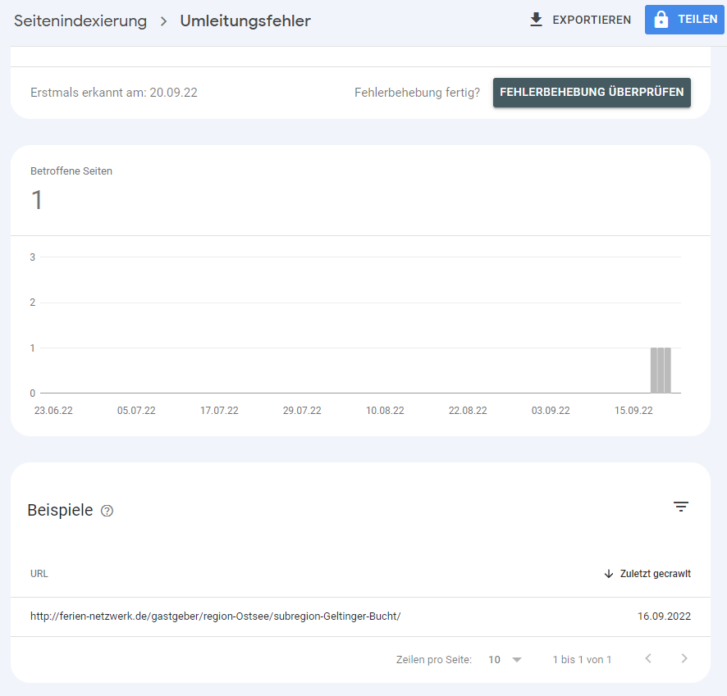Open the ferien-netzwerk.de Geltinger-Bucht URL row
Screen dimensions: 727x696
click(x=215, y=616)
